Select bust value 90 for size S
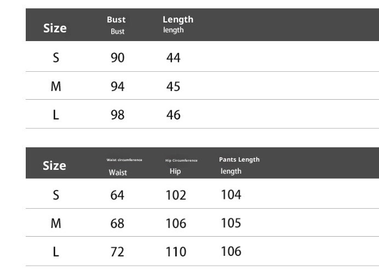This screenshot has height=269, width=379. pos(118,58)
